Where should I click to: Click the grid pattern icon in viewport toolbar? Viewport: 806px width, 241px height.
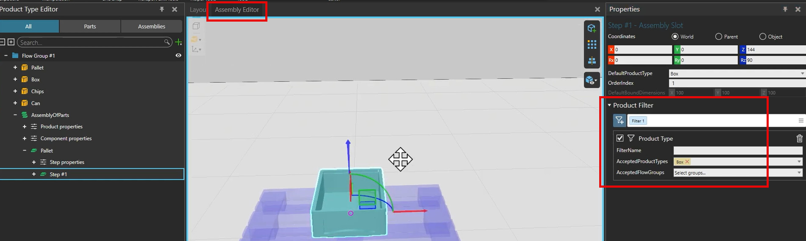pos(592,44)
